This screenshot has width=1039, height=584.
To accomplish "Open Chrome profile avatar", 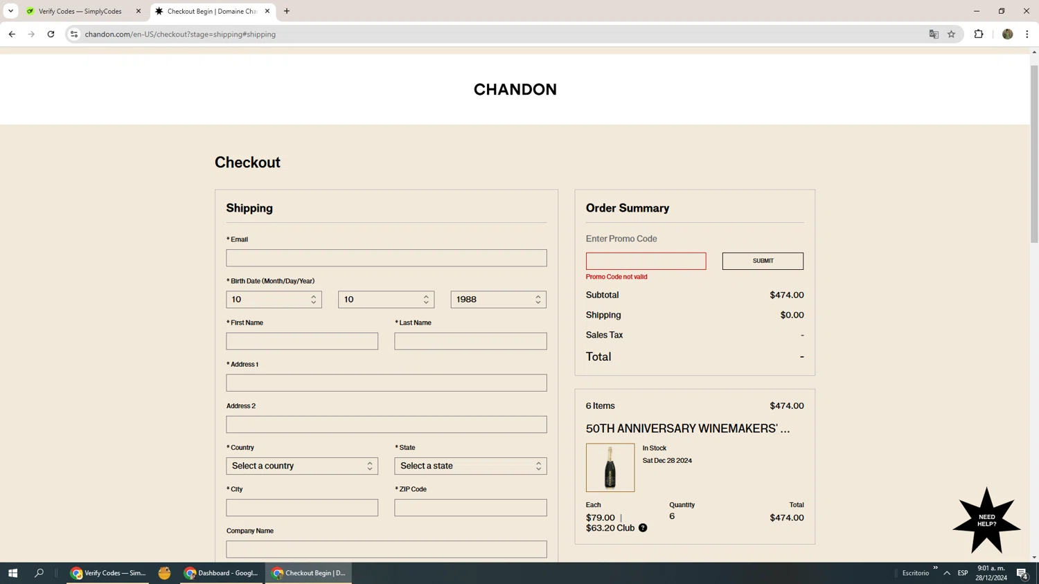I will tap(1007, 34).
